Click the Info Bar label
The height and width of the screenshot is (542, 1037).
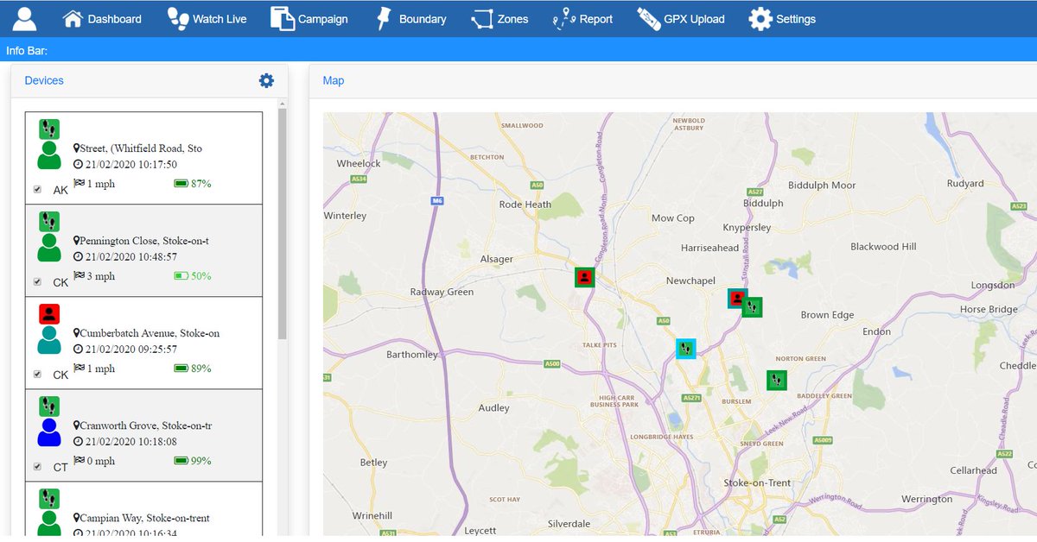tap(27, 51)
